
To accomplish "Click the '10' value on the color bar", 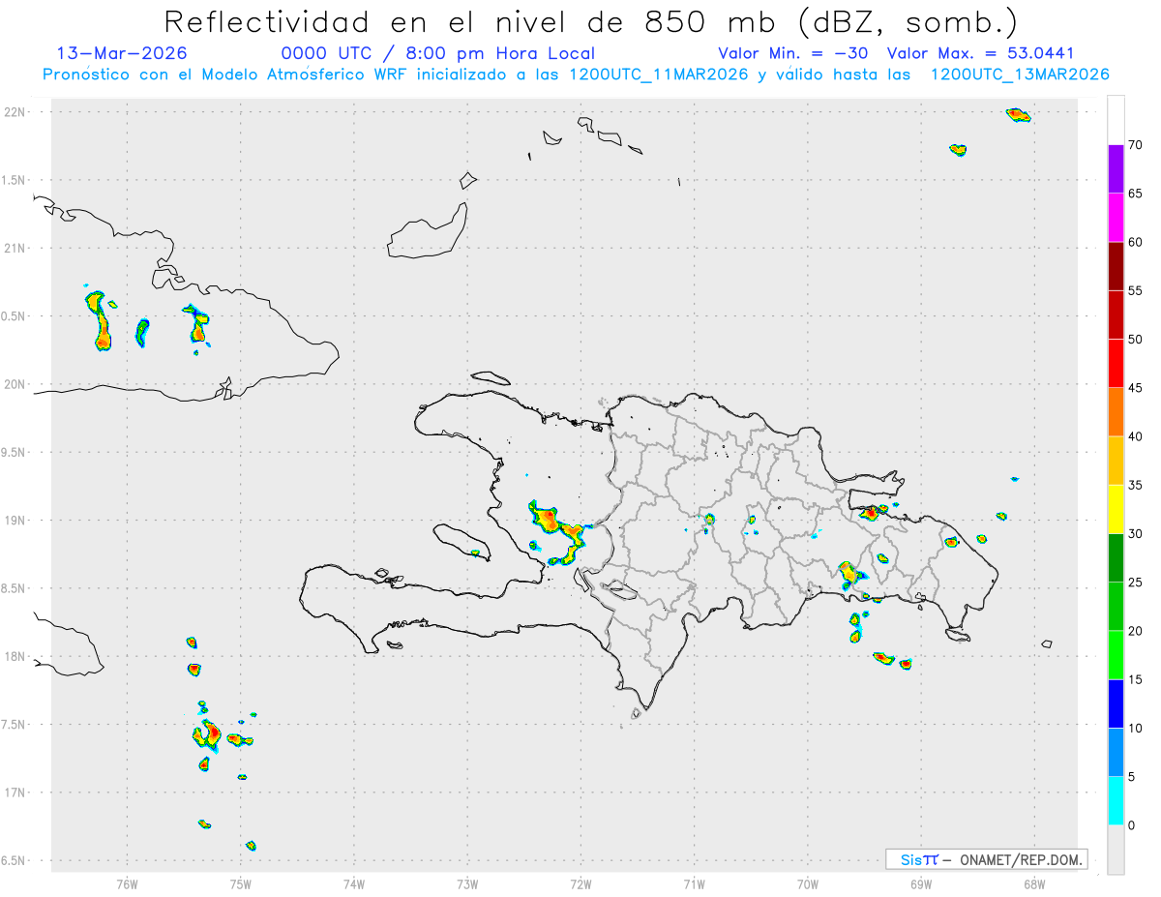I will pyautogui.click(x=1135, y=728).
